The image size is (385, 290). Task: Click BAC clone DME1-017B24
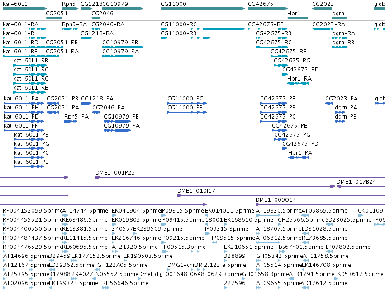click(361, 186)
